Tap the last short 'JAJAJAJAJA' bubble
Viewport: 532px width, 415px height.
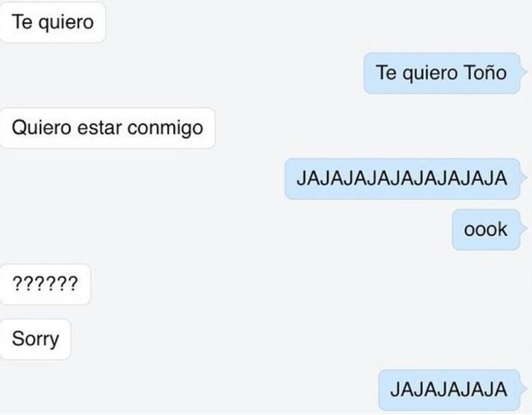click(450, 390)
